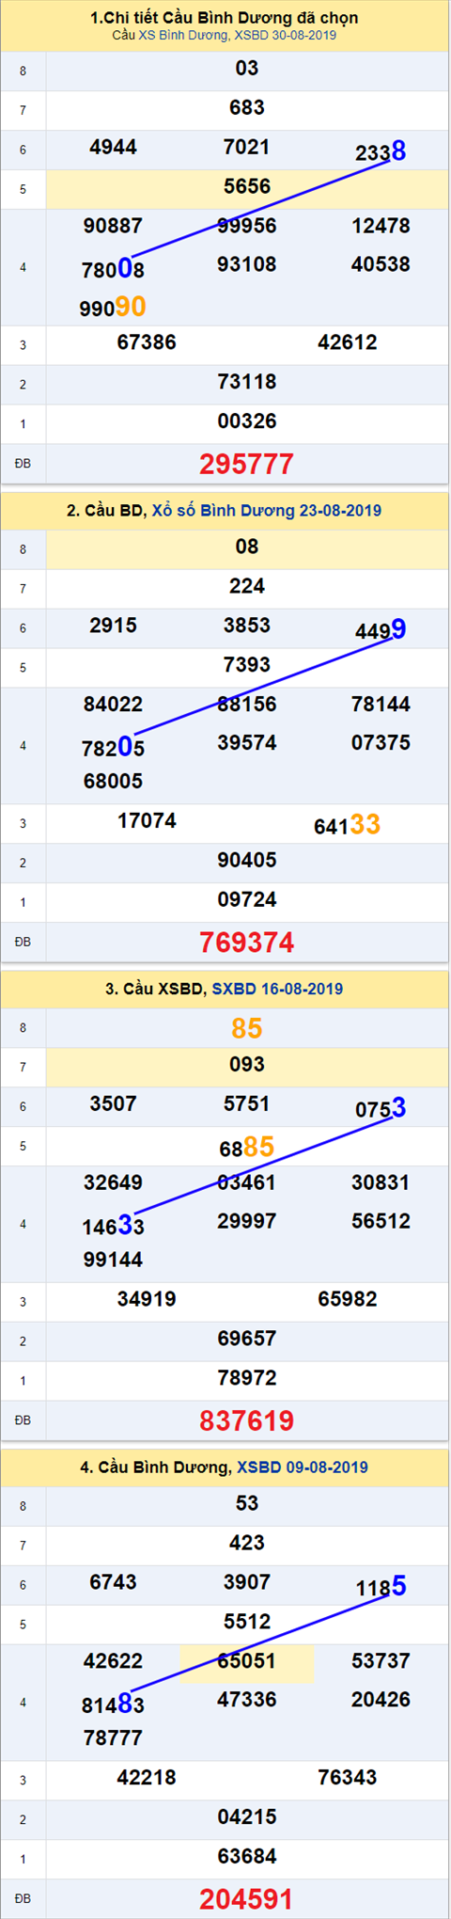Select highlighted number 08 in second table
Image resolution: width=451 pixels, height=1919 pixels.
tap(247, 547)
